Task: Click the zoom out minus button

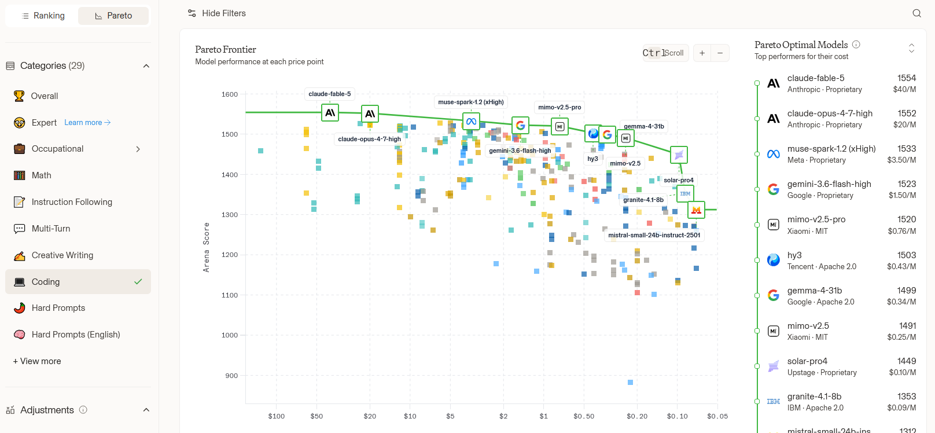Action: point(720,53)
